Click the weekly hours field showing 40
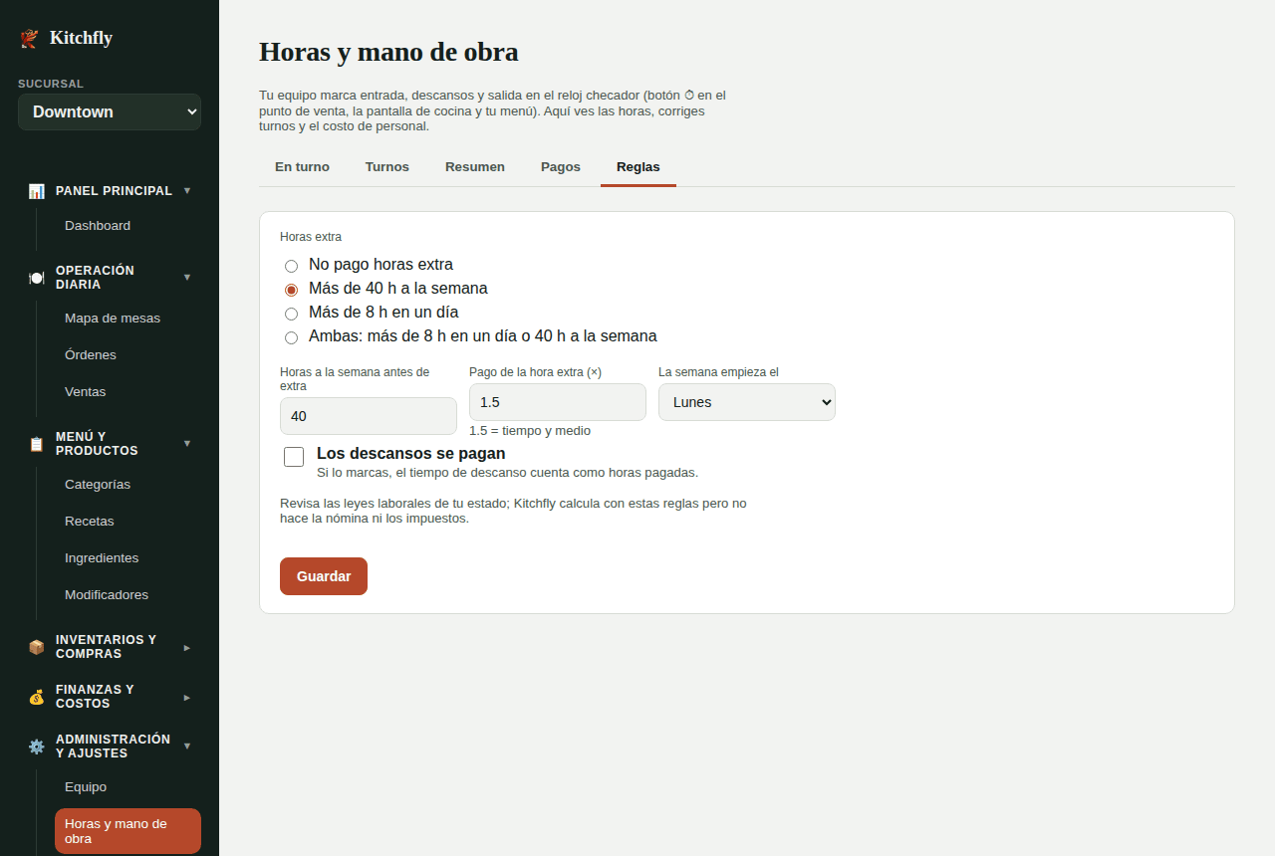 369,416
